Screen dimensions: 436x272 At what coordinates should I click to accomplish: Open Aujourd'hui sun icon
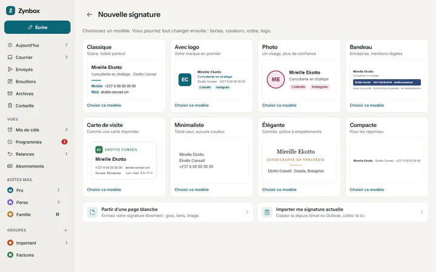[10, 45]
